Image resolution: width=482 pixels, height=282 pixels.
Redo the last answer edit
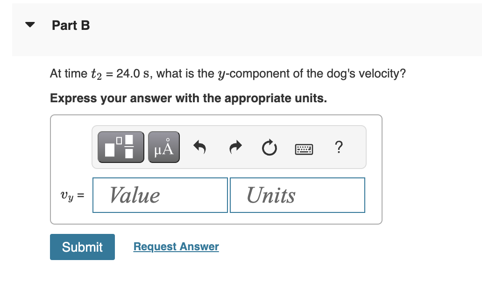235,146
